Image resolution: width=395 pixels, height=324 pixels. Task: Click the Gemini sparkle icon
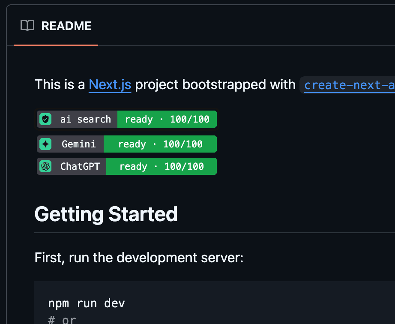pos(45,144)
